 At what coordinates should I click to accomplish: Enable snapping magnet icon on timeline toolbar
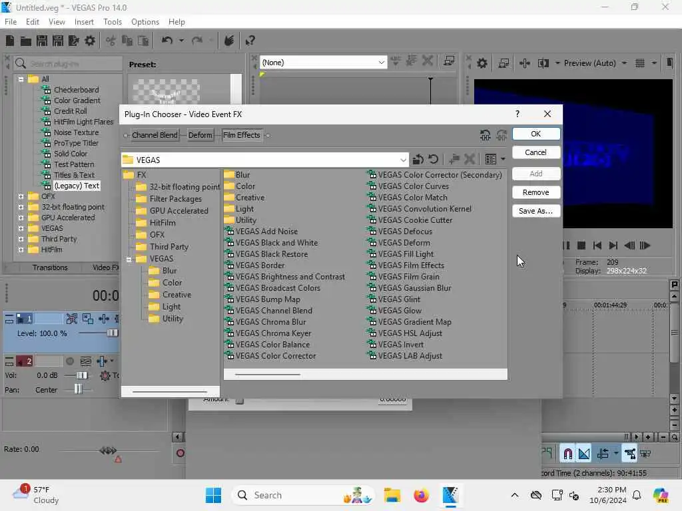567,454
